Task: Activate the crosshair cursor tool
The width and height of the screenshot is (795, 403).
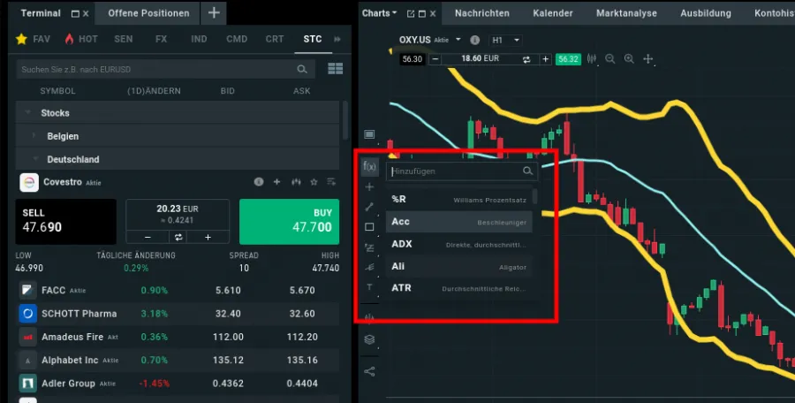Action: point(648,59)
